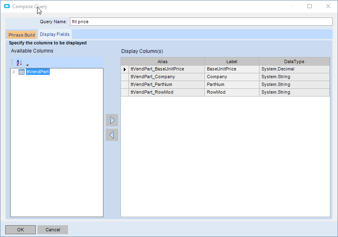Maximize the Compose Query window

(309, 6)
